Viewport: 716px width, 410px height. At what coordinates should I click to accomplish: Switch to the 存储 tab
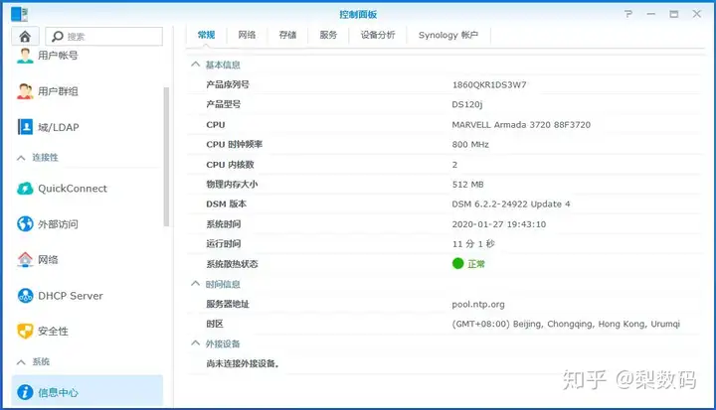[287, 35]
